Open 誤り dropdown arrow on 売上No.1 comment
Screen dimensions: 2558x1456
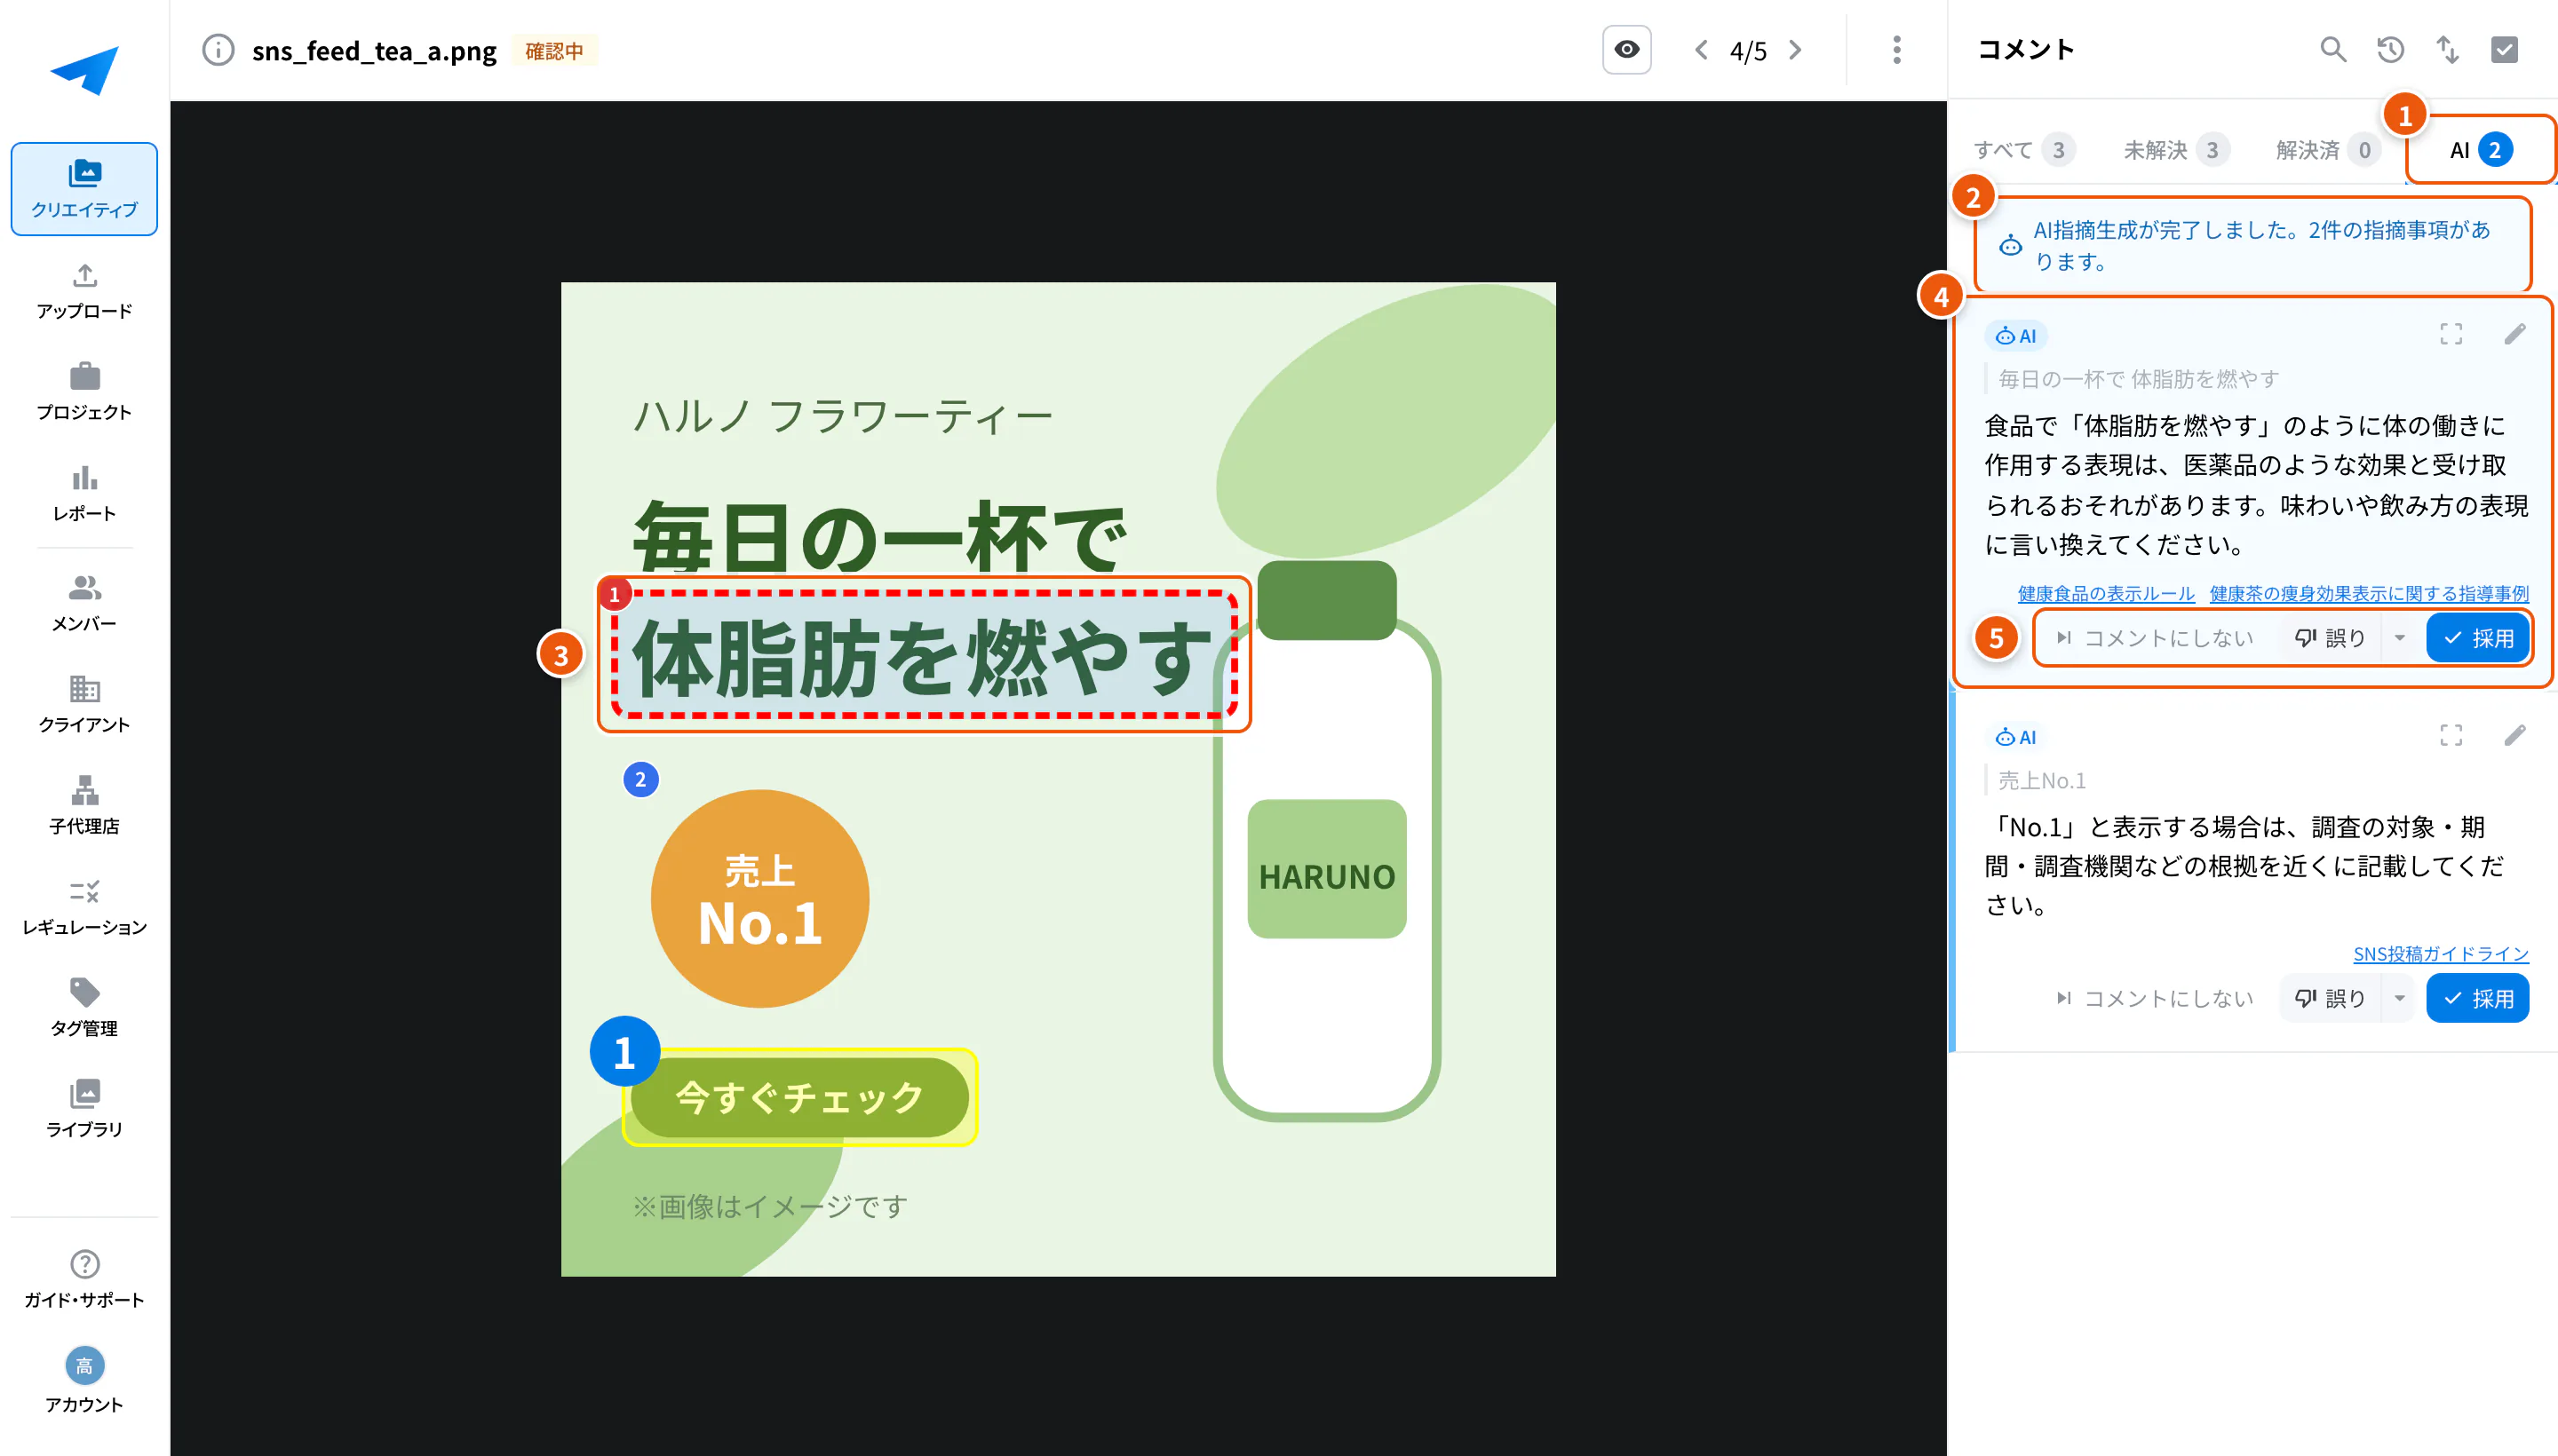2399,998
